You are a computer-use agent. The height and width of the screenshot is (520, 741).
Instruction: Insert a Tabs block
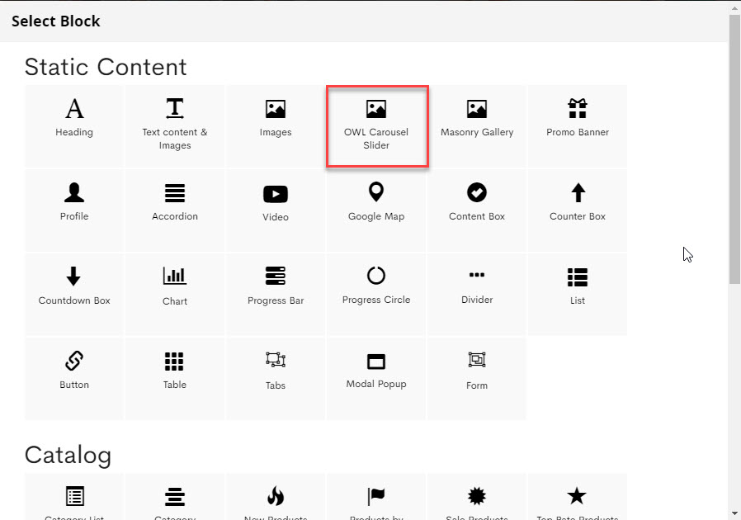[276, 379]
